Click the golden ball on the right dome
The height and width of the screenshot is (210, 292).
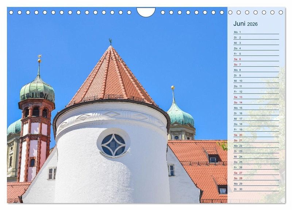pos(173,88)
